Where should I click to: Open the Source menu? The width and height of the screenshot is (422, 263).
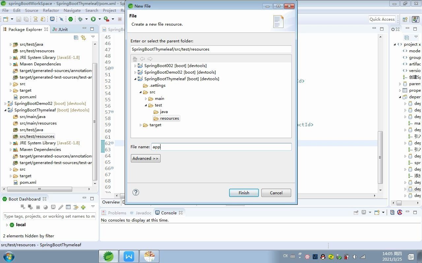click(x=32, y=11)
